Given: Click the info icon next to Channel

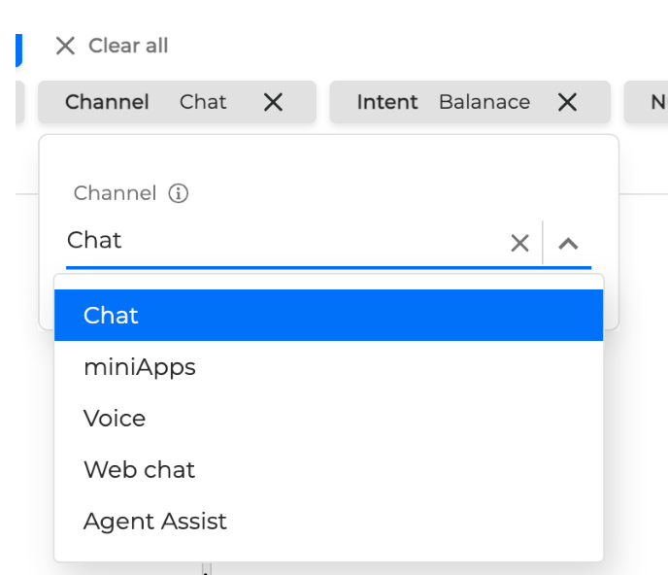Looking at the screenshot, I should [x=178, y=193].
